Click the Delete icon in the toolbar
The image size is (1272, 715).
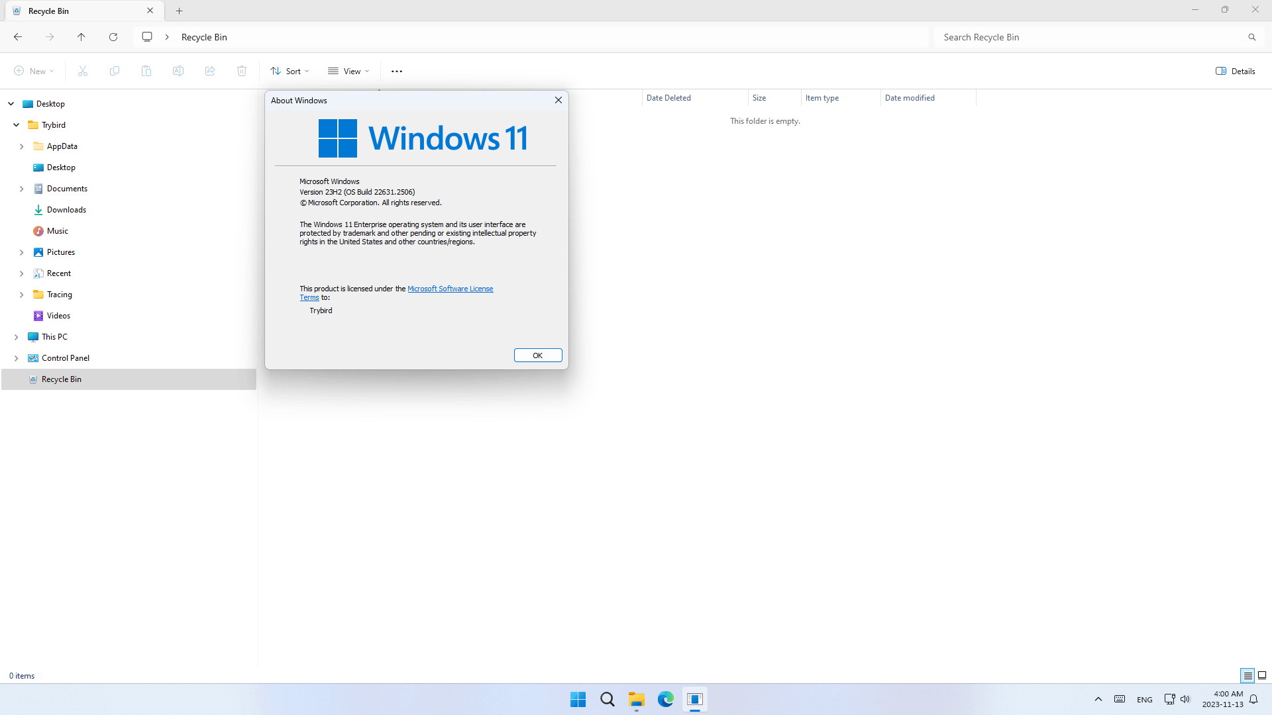coord(241,71)
